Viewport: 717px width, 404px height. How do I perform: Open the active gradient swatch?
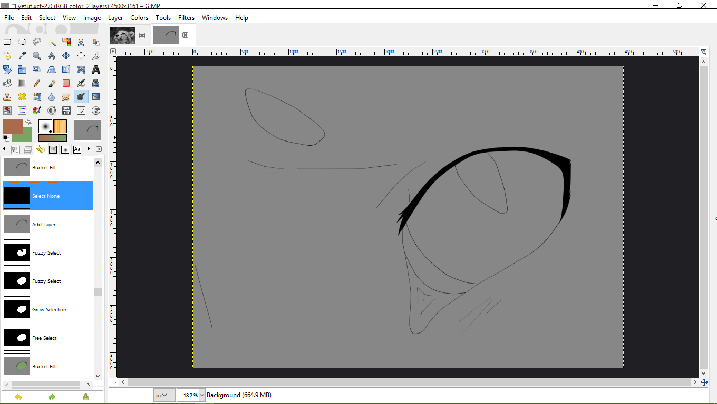tap(53, 138)
